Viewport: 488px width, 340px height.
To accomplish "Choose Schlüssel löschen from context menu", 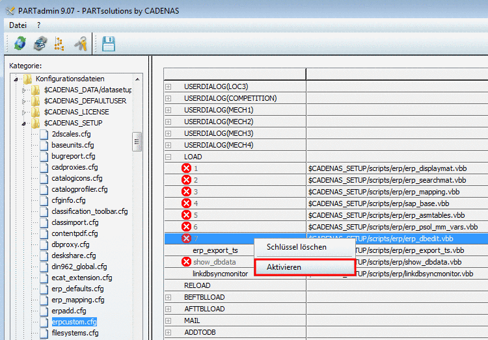I will click(x=297, y=247).
